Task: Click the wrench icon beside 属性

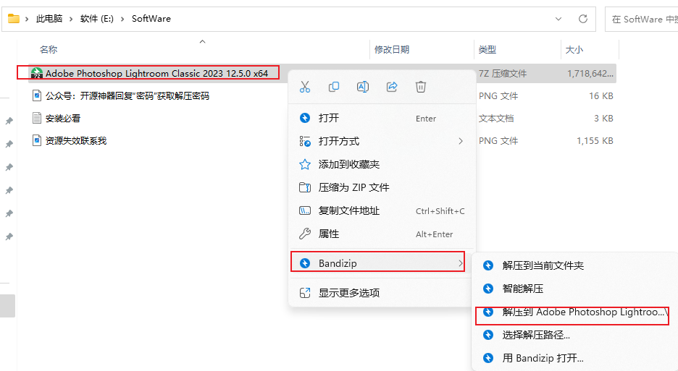Action: pyautogui.click(x=305, y=234)
